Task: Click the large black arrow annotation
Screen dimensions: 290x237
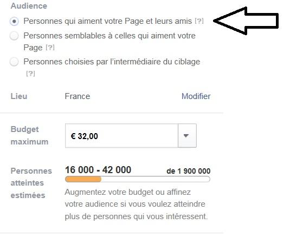Action: tap(246, 21)
